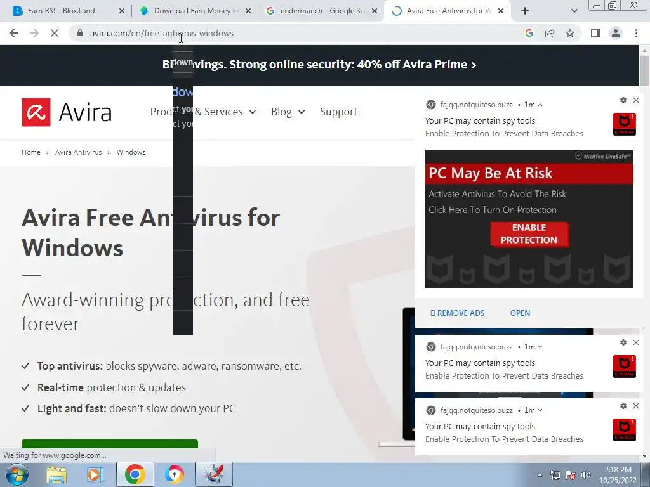Open the tab search dropdown arrow

click(574, 11)
